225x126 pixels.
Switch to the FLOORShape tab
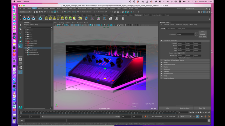172,29
